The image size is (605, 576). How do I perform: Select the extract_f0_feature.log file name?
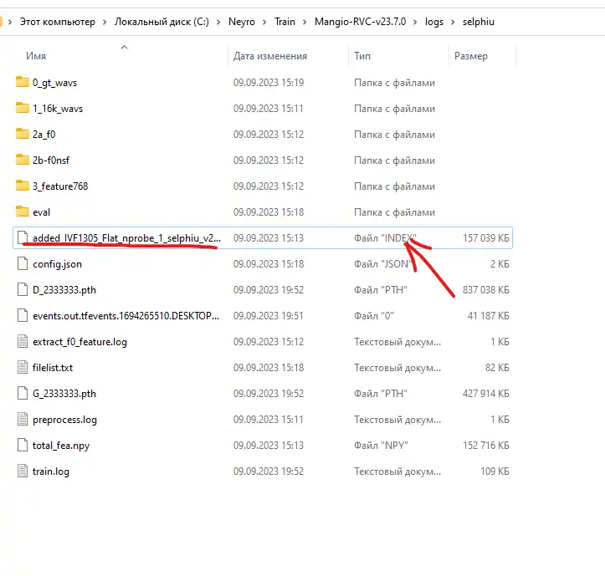click(79, 342)
